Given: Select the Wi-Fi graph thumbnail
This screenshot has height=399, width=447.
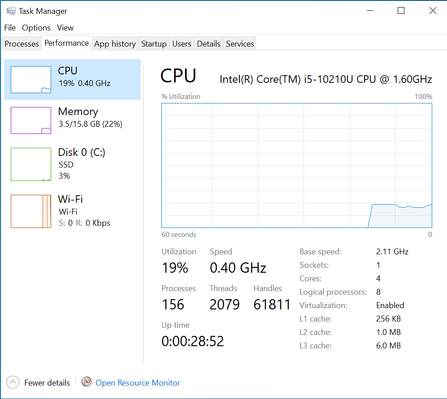Looking at the screenshot, I should coord(30,211).
